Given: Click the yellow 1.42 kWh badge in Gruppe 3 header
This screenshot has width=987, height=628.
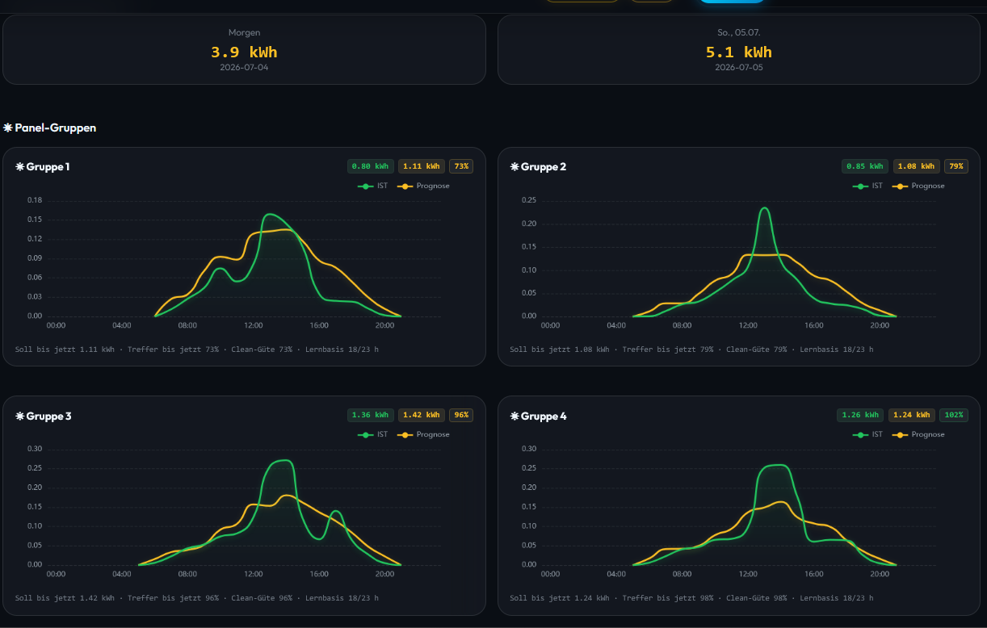Looking at the screenshot, I should 422,415.
